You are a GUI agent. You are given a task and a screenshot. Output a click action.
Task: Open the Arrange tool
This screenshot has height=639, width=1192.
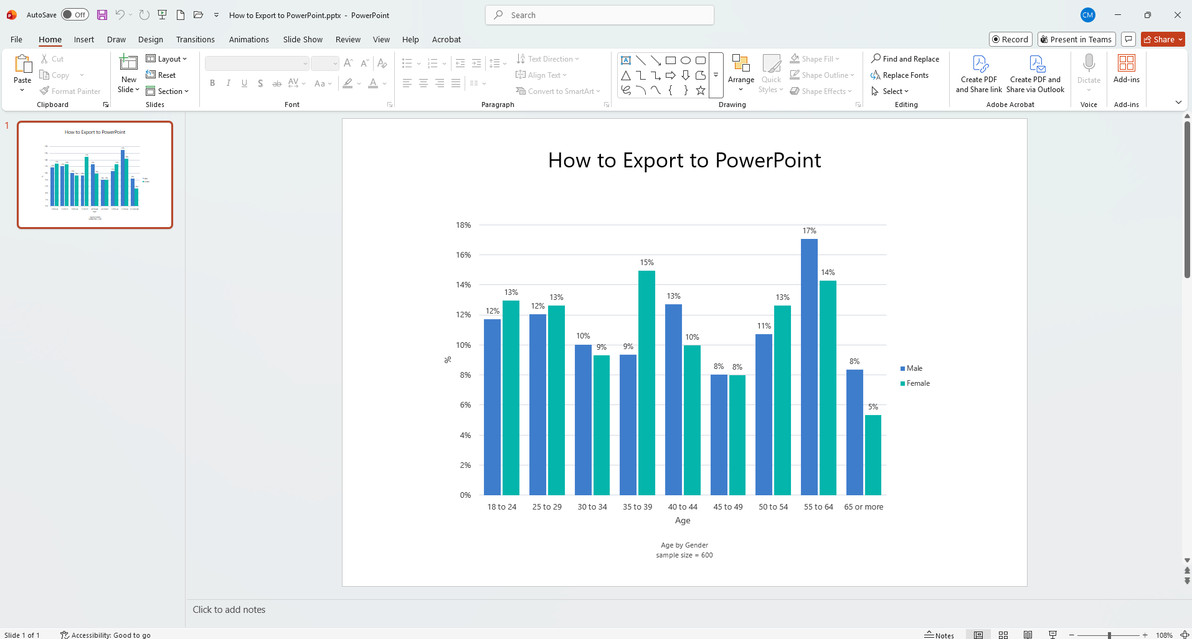coord(740,73)
